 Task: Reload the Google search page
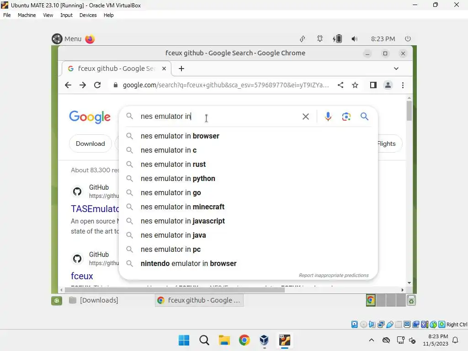(x=97, y=85)
